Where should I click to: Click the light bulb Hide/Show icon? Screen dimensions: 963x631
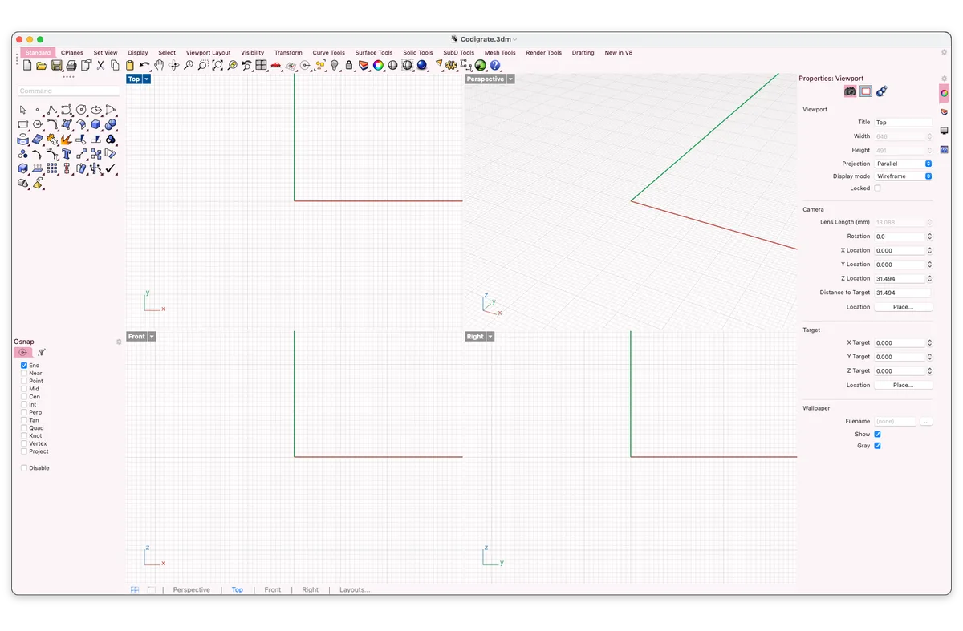[x=335, y=65]
